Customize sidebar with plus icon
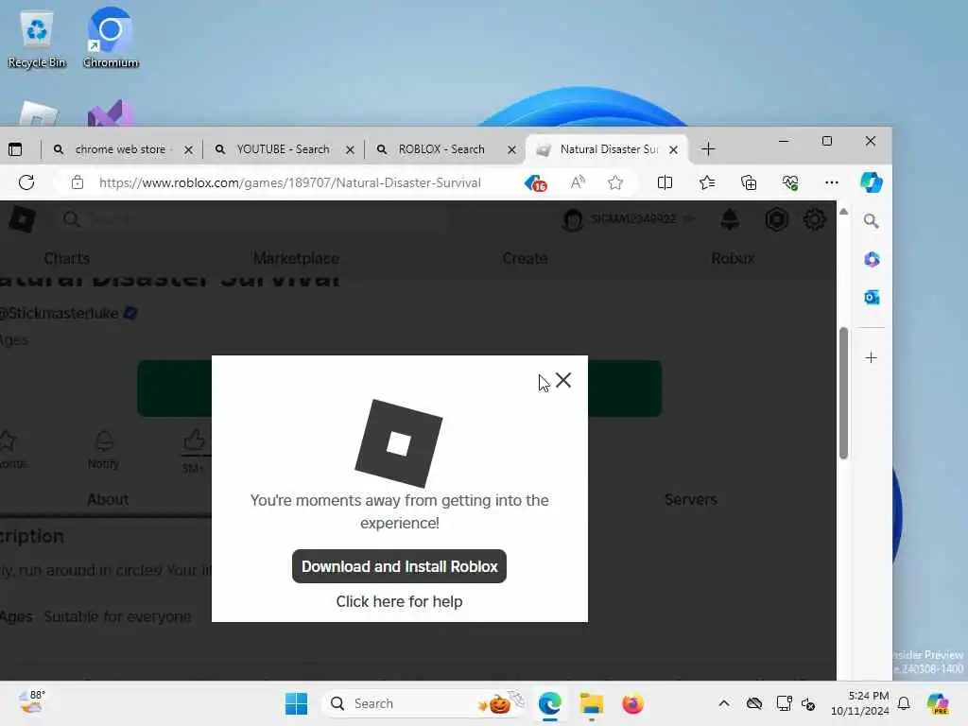Screen dimensions: 968x726 [871, 357]
